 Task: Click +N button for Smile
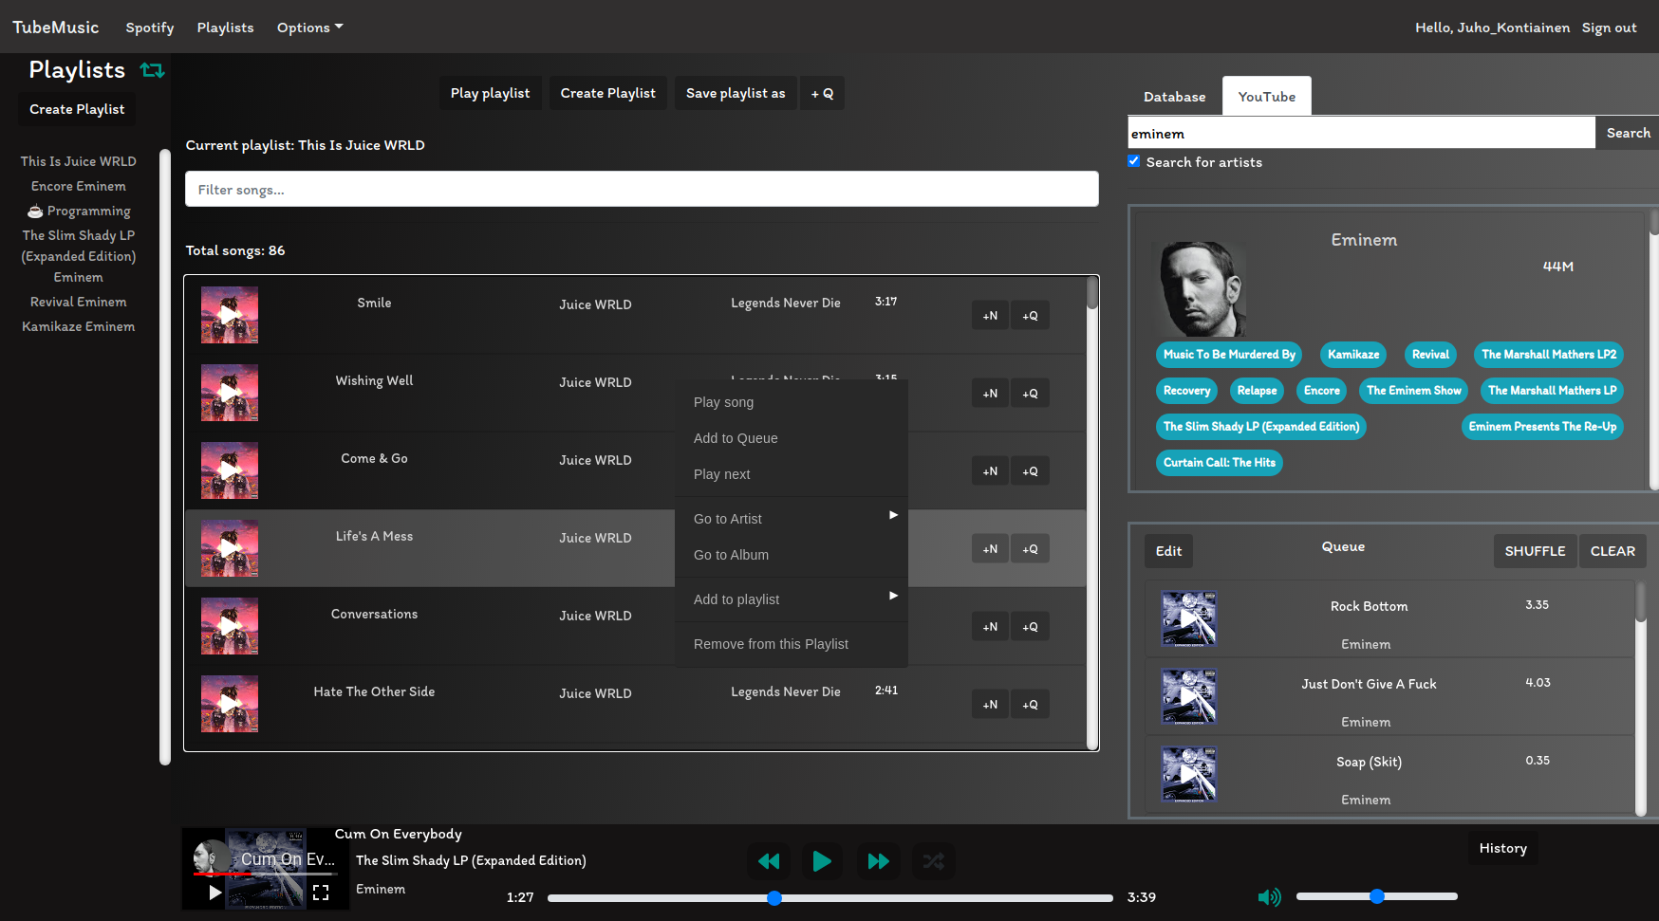pos(990,316)
